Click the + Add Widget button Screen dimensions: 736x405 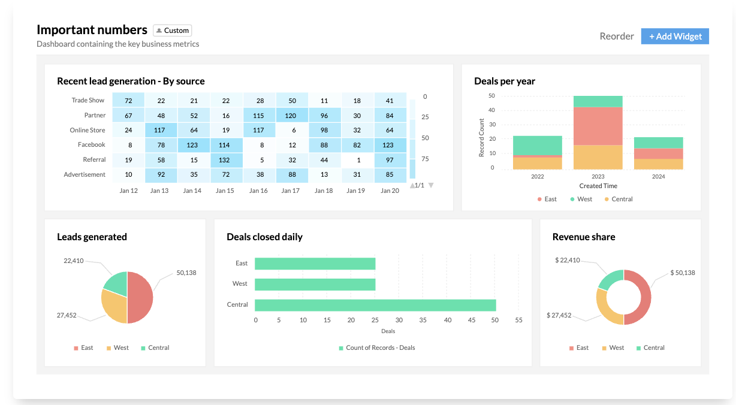point(675,36)
